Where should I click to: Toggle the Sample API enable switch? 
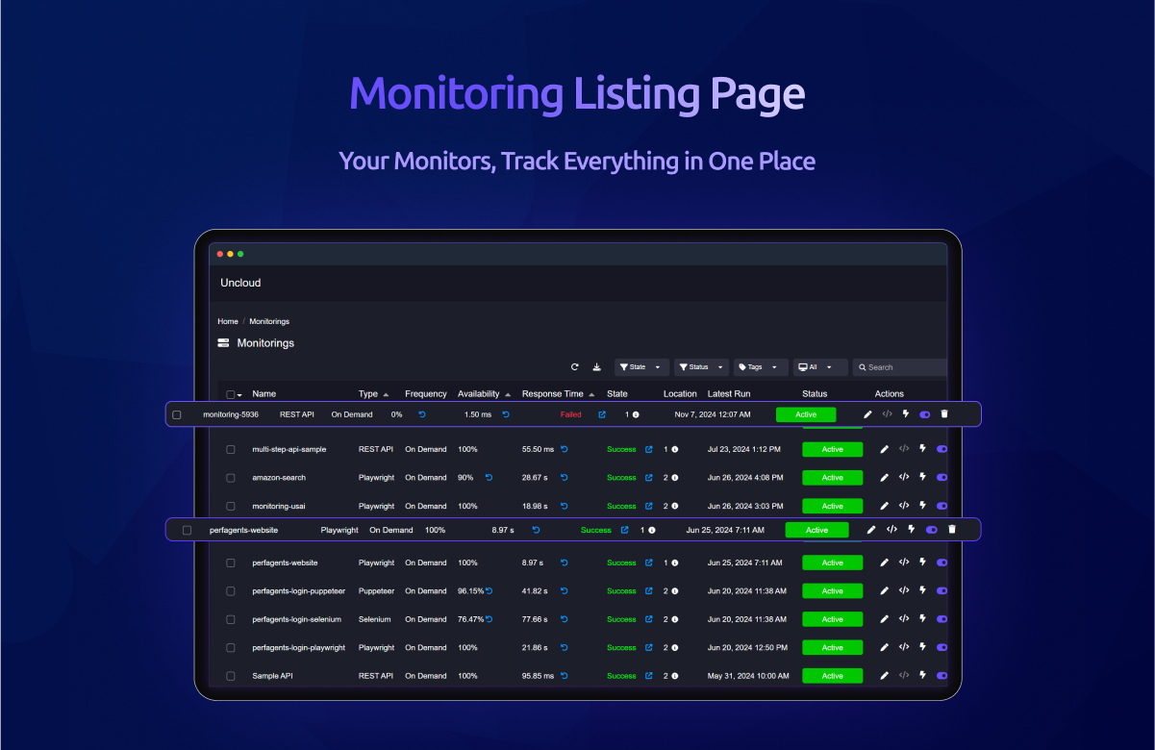pos(942,676)
